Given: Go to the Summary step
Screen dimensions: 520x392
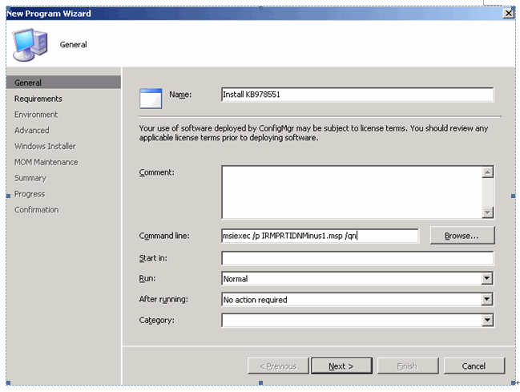Looking at the screenshot, I should [30, 178].
